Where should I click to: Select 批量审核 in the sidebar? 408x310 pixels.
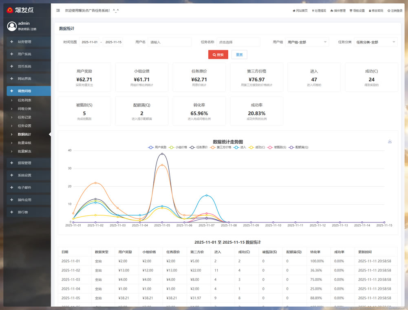coord(24,143)
